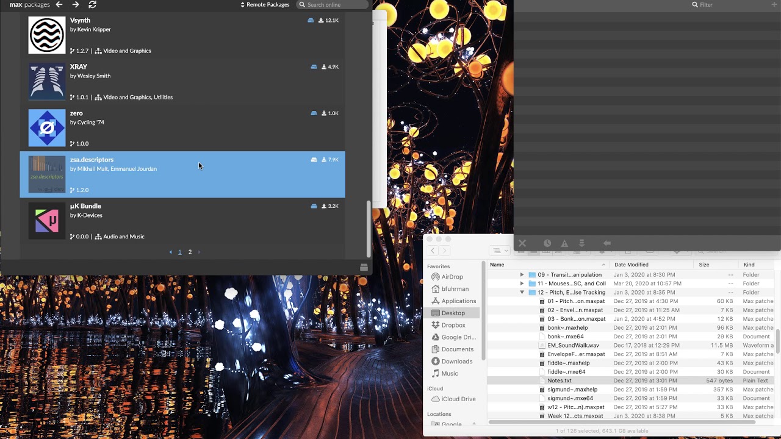Open the Vsynth package thumbnail
The height and width of the screenshot is (439, 781).
[x=47, y=35]
